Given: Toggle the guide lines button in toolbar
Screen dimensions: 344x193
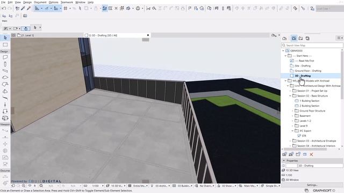Looking at the screenshot, I should point(37,9).
